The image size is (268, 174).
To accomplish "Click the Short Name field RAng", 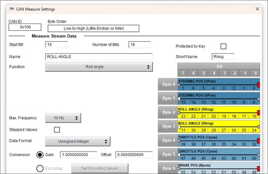I will [223, 57].
